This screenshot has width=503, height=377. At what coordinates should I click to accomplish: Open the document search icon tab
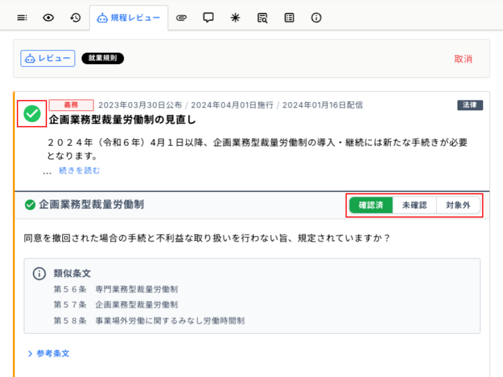pyautogui.click(x=262, y=18)
